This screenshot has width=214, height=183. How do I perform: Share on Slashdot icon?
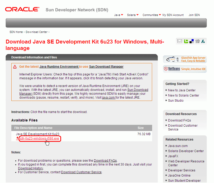tap(203, 41)
